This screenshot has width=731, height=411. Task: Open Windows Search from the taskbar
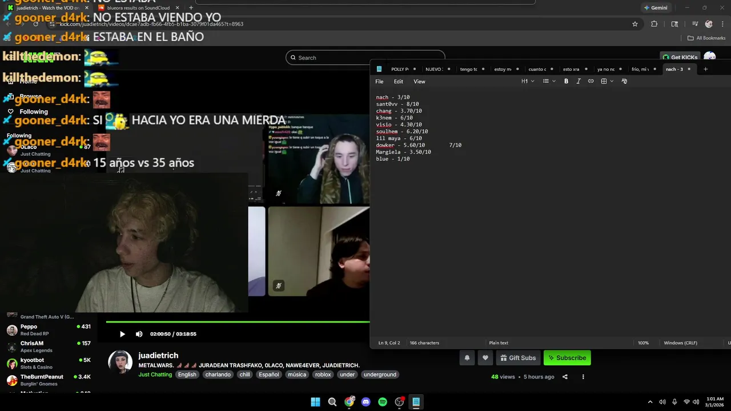pos(332,402)
